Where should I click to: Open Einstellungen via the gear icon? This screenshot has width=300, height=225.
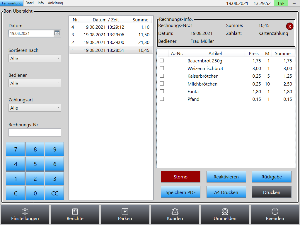25,212
